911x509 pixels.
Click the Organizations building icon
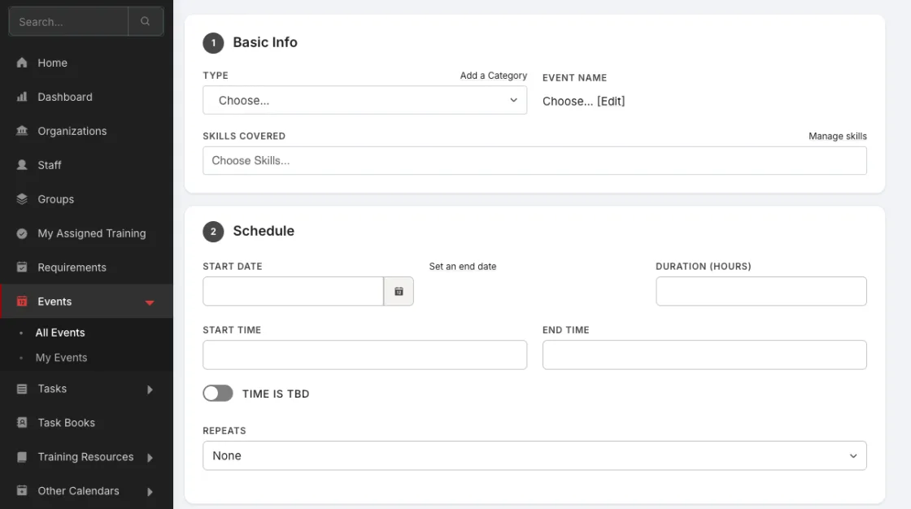coord(22,131)
